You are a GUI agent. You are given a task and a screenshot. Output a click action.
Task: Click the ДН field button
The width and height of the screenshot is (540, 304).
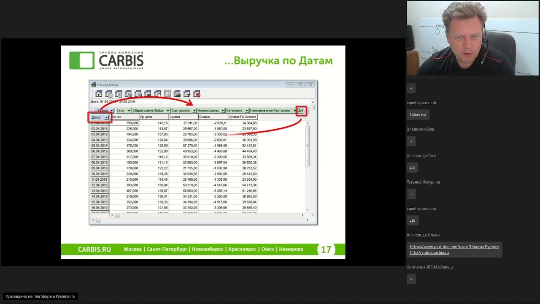click(300, 111)
